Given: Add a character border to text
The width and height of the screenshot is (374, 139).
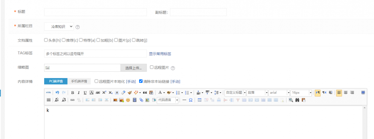Looking at the screenshot, I should tap(91, 93).
